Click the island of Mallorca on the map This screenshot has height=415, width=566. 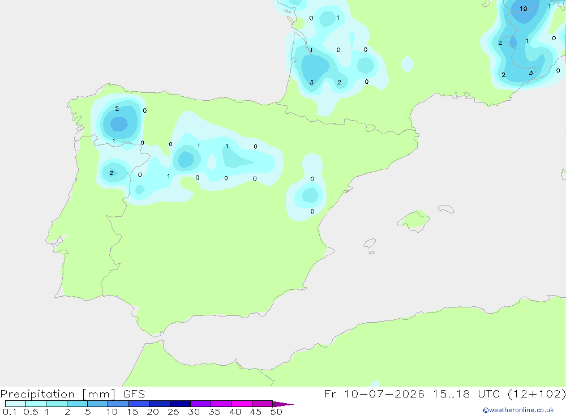tap(414, 220)
